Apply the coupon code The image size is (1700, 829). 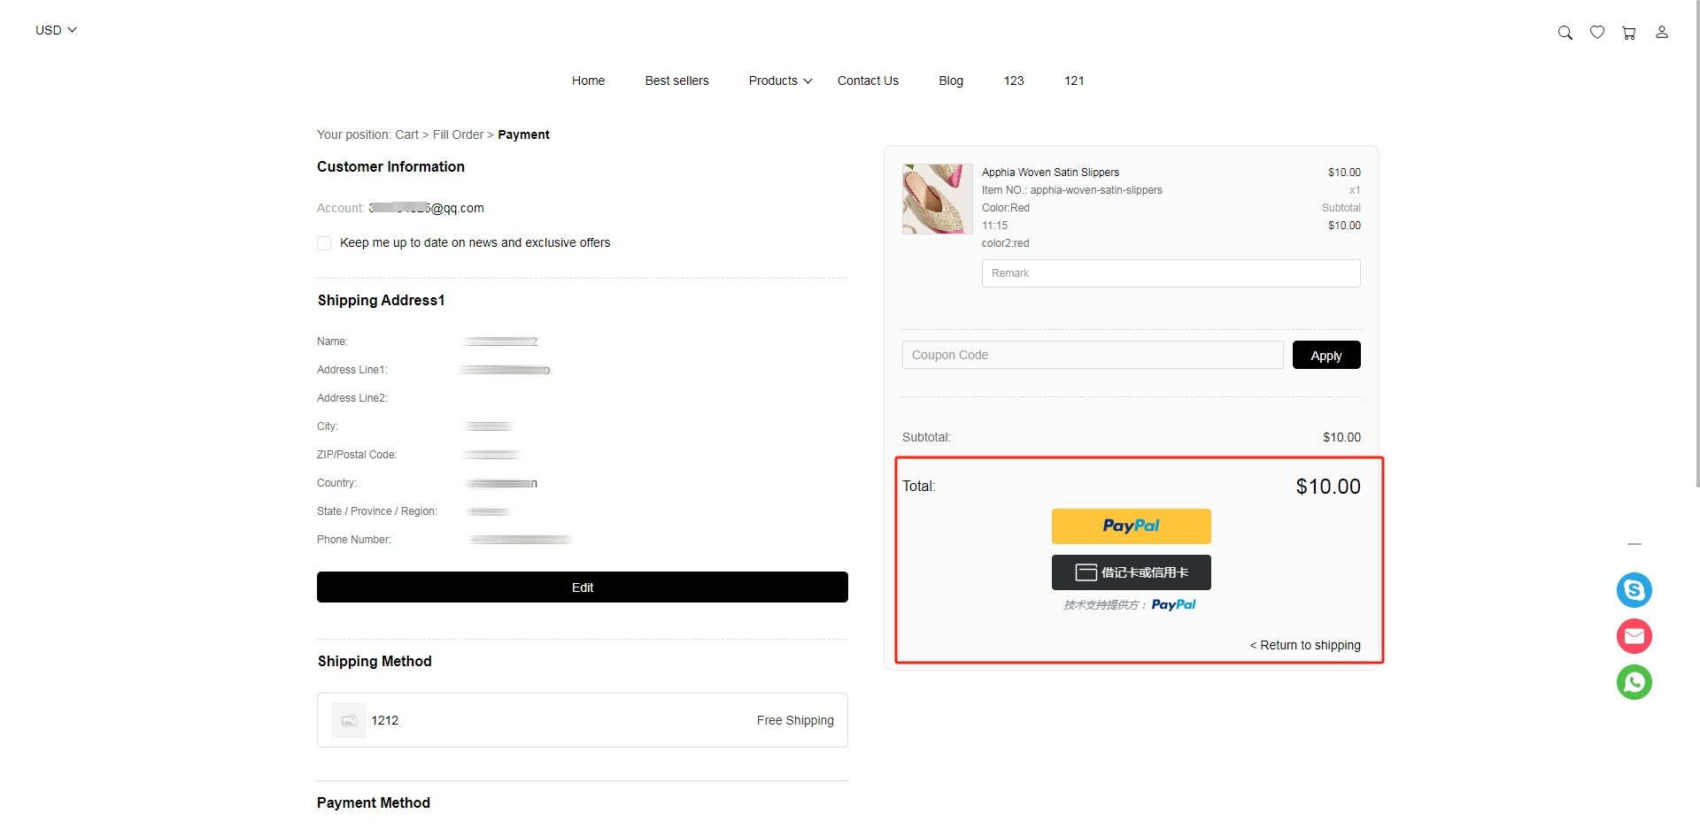coord(1326,355)
